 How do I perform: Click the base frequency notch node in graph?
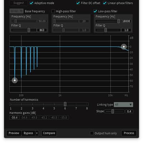[x=15, y=80]
